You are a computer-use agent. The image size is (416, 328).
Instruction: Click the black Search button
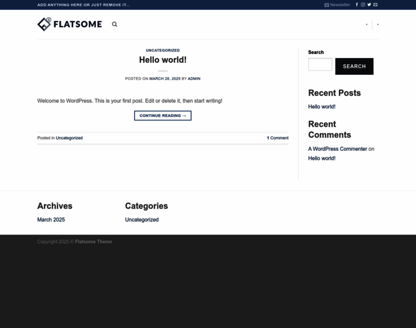click(354, 66)
